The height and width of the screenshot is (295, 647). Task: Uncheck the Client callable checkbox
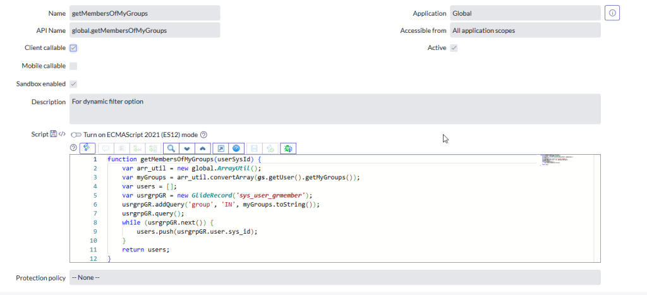point(73,48)
